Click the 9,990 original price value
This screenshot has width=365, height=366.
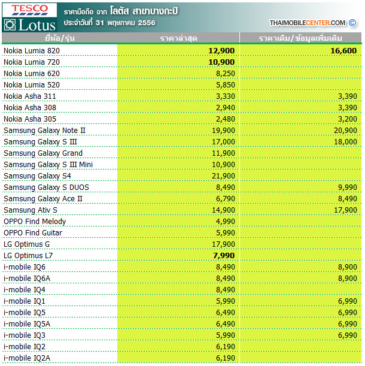348,187
